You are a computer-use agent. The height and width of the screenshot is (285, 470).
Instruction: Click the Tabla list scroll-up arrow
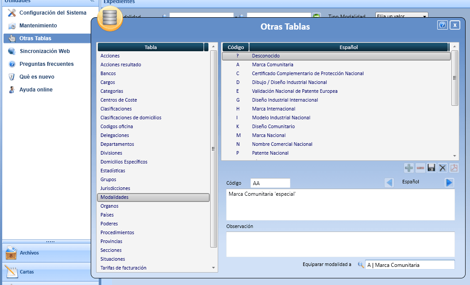point(213,47)
